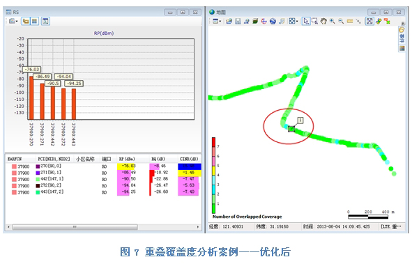This screenshot has width=412, height=264.
Task: Select the hand pan tool
Action: pyautogui.click(x=323, y=22)
